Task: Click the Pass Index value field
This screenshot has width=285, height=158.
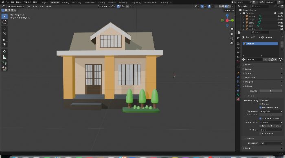Action: pyautogui.click(x=271, y=91)
